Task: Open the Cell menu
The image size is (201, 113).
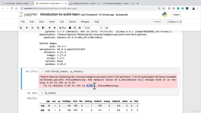Action: click(x=62, y=22)
